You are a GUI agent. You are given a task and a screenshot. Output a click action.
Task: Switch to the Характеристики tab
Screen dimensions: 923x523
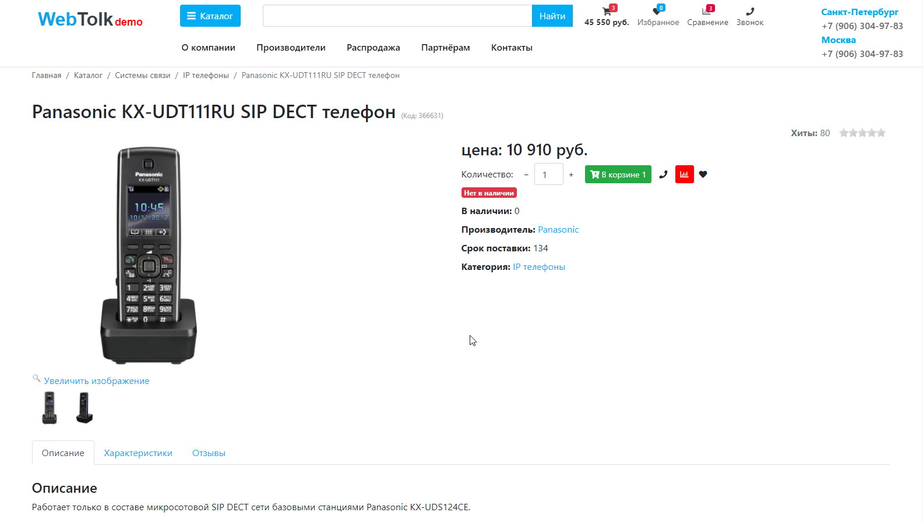[x=138, y=453]
